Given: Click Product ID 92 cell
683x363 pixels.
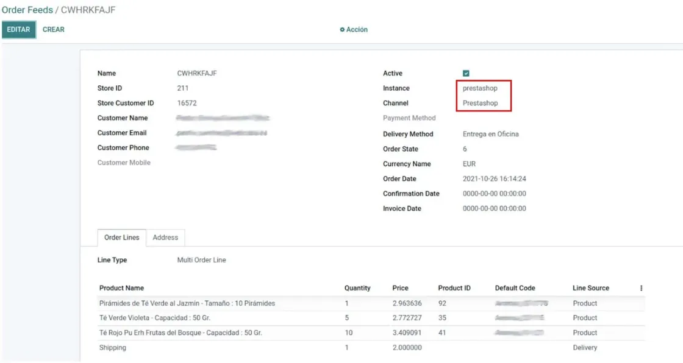Looking at the screenshot, I should (x=442, y=303).
